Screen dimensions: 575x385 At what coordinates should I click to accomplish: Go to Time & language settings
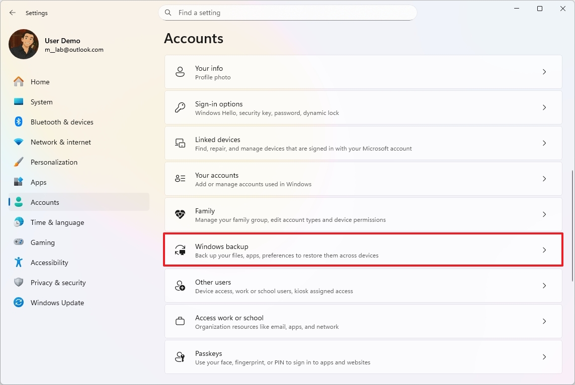(x=56, y=222)
